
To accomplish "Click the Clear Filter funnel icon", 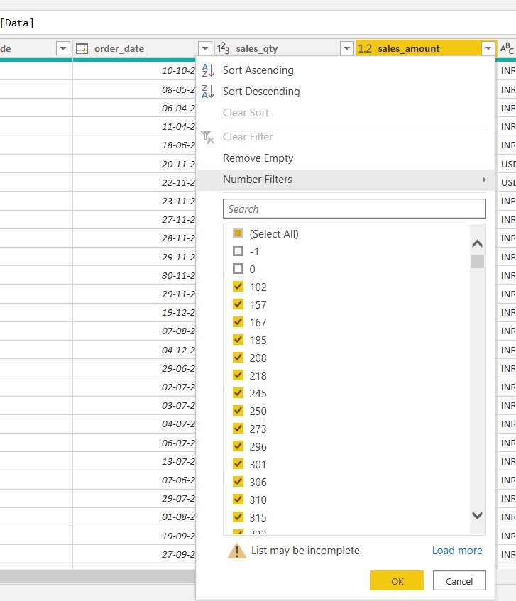I will point(207,137).
